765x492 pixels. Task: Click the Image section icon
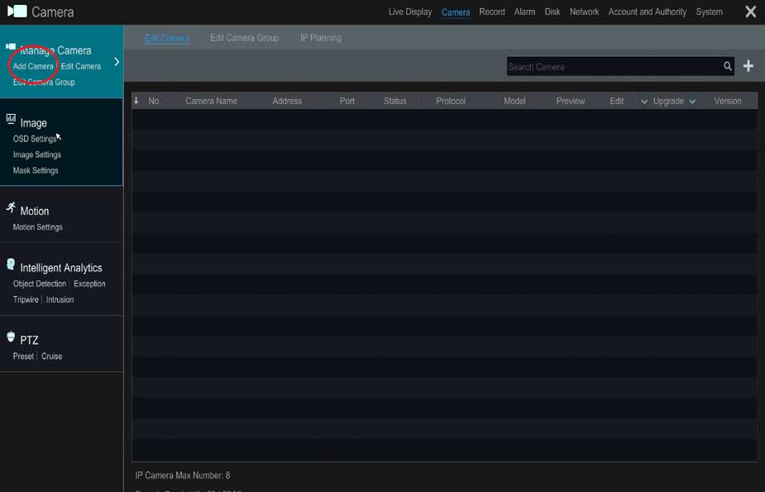click(11, 118)
